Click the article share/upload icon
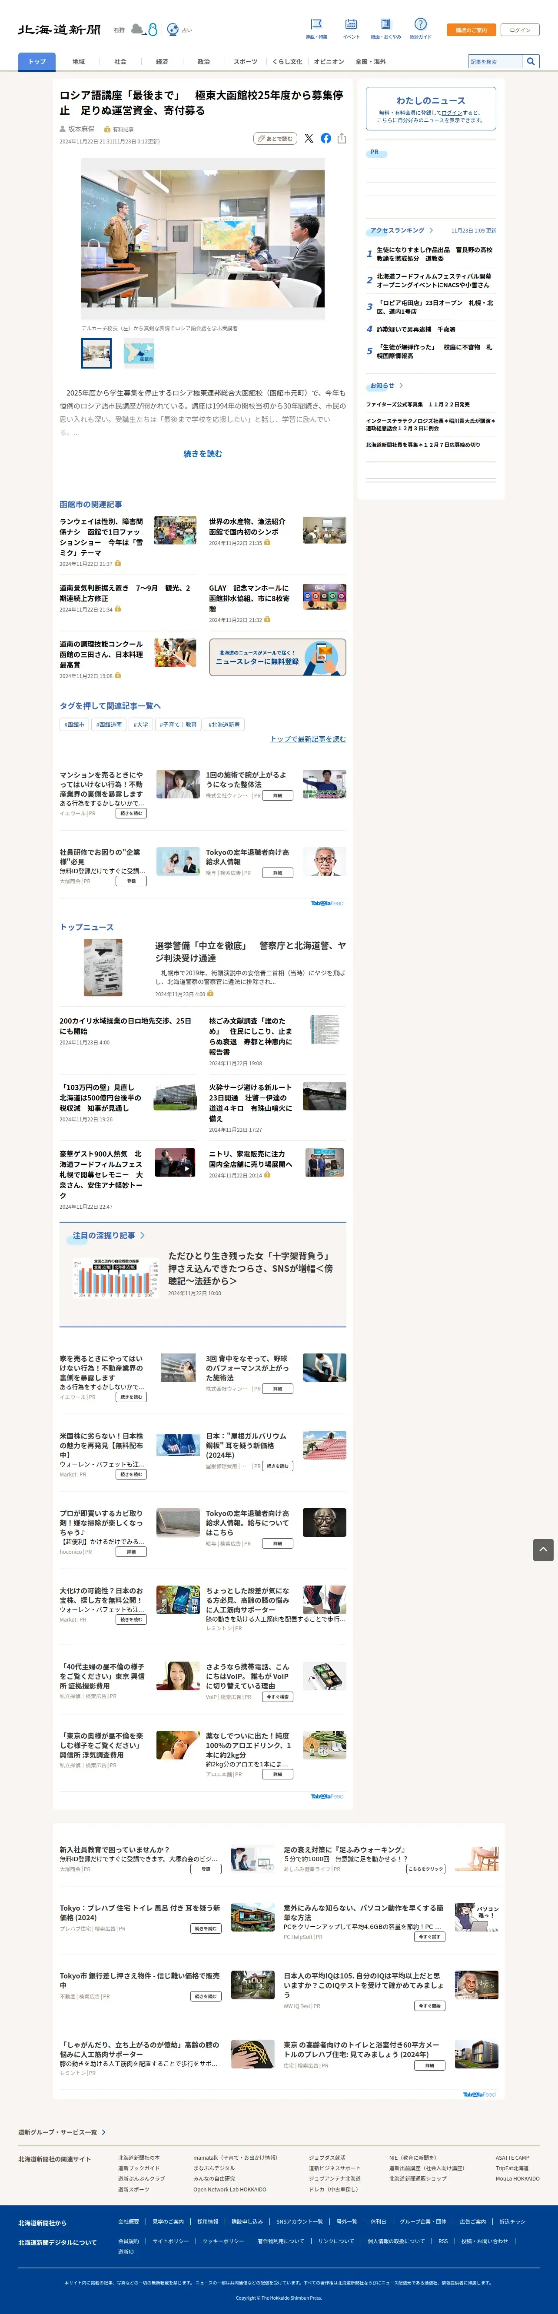This screenshot has width=558, height=2314. pos(342,138)
